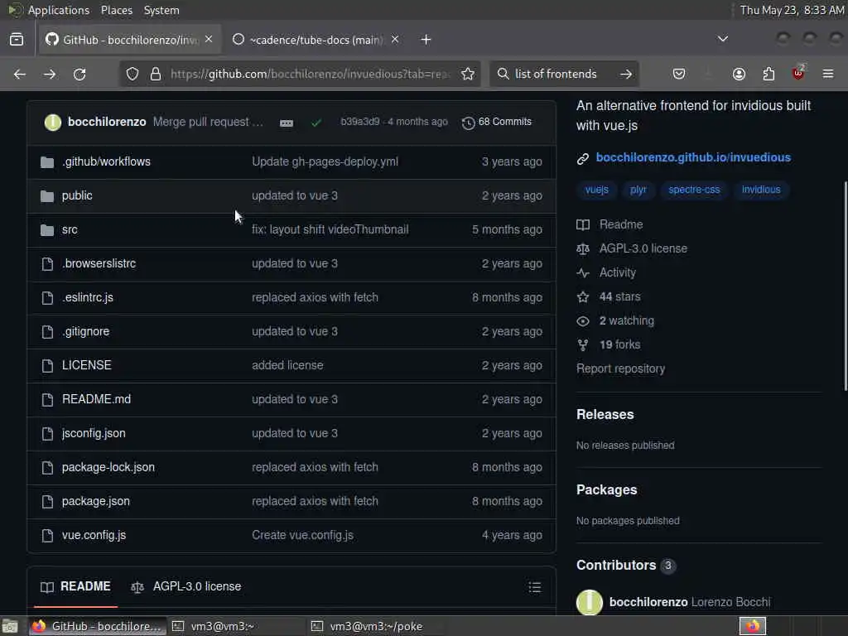Open the 68 Commits history
The height and width of the screenshot is (636, 848).
[497, 123]
